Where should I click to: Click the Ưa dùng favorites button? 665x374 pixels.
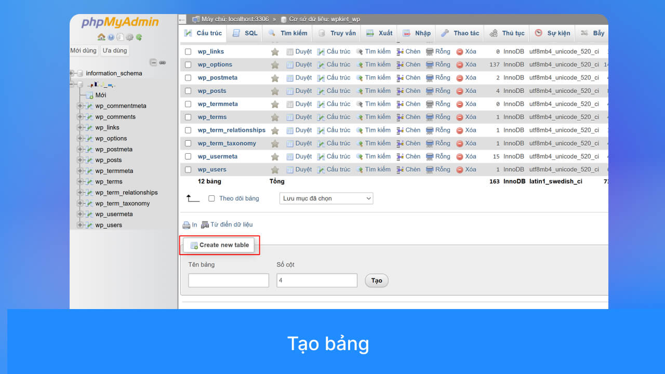(115, 50)
